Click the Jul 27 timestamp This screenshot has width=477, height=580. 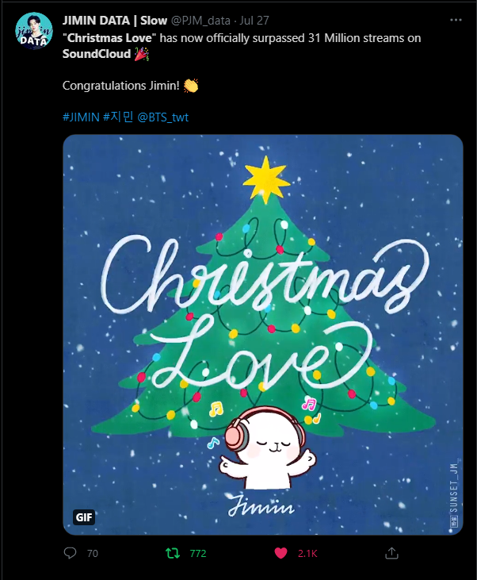click(254, 21)
